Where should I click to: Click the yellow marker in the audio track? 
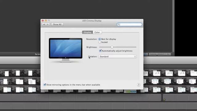tap(164, 100)
